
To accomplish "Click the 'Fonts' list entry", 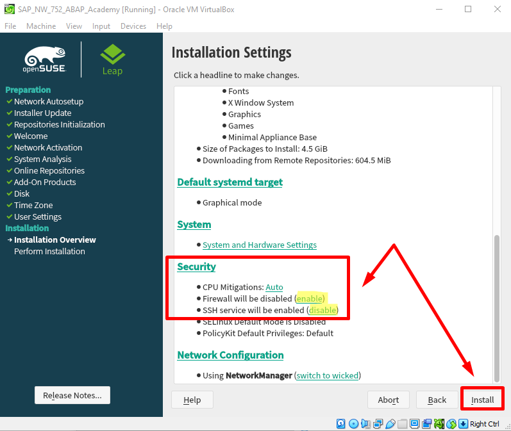I will (x=239, y=91).
